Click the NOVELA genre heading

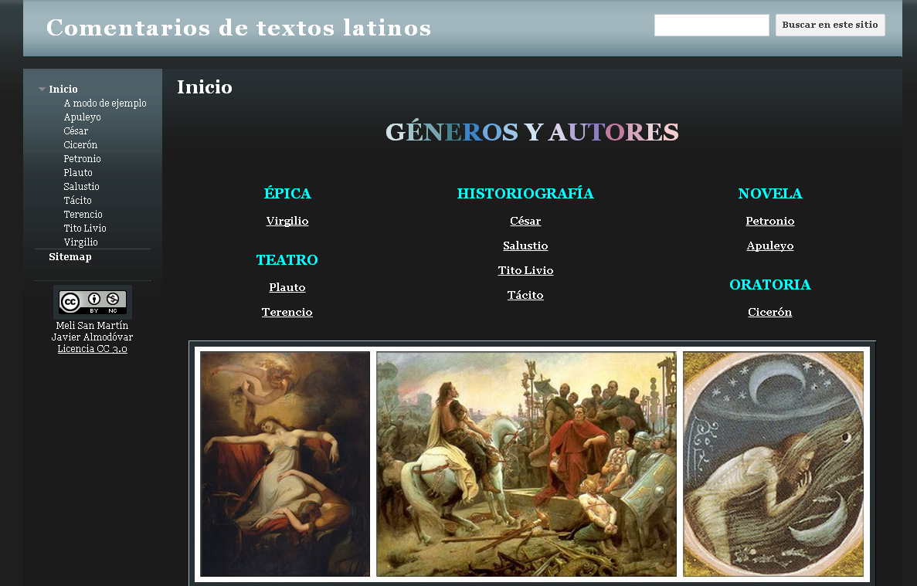769,193
